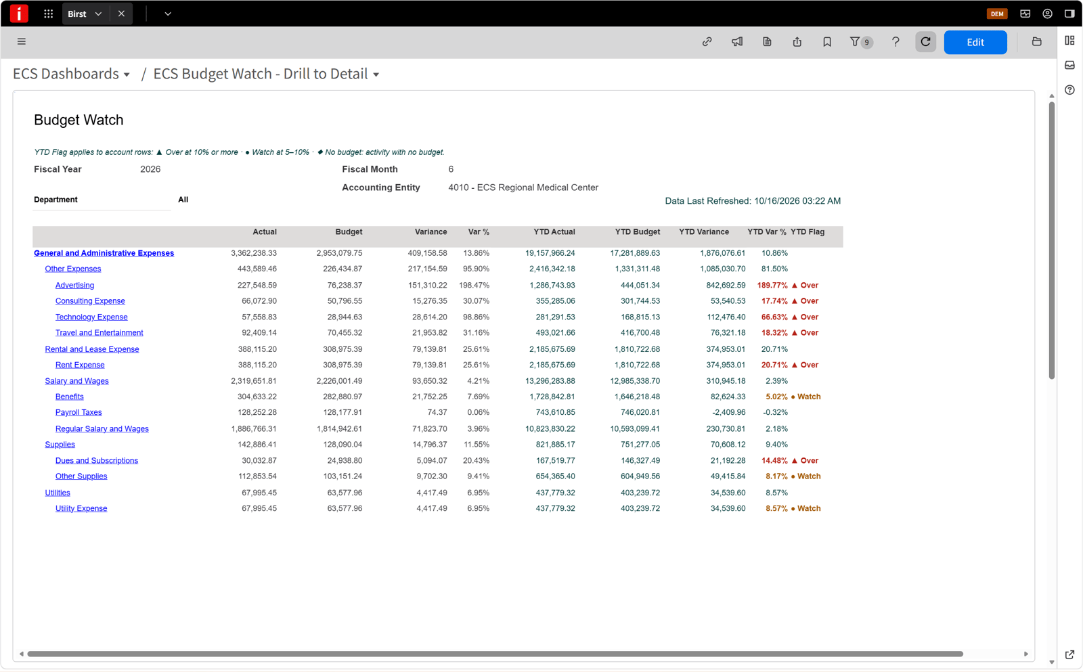This screenshot has height=672, width=1083.
Task: Drill into Technology Expense
Action: (x=91, y=317)
